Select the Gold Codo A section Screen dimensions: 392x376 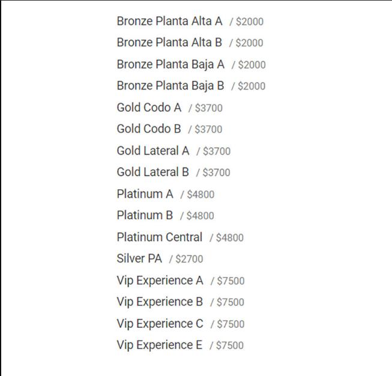click(149, 108)
